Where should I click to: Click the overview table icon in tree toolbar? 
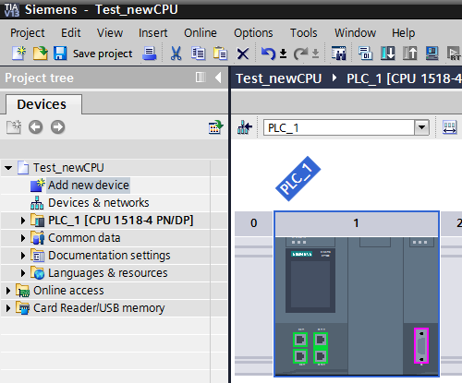215,127
